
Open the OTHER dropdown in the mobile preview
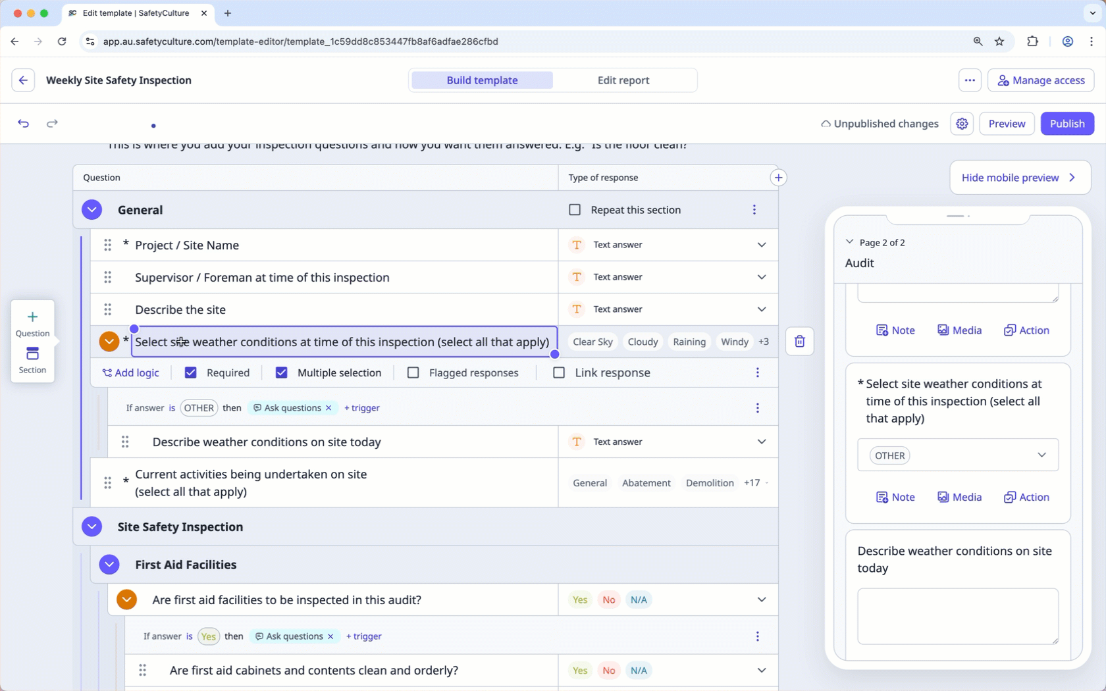pos(958,455)
